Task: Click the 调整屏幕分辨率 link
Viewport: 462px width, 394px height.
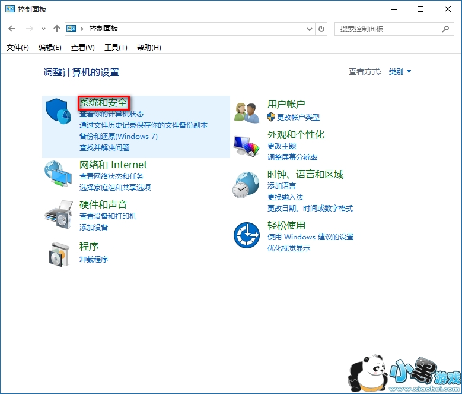Action: [x=292, y=157]
